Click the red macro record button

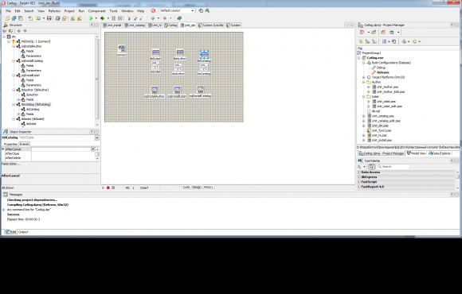point(108,188)
